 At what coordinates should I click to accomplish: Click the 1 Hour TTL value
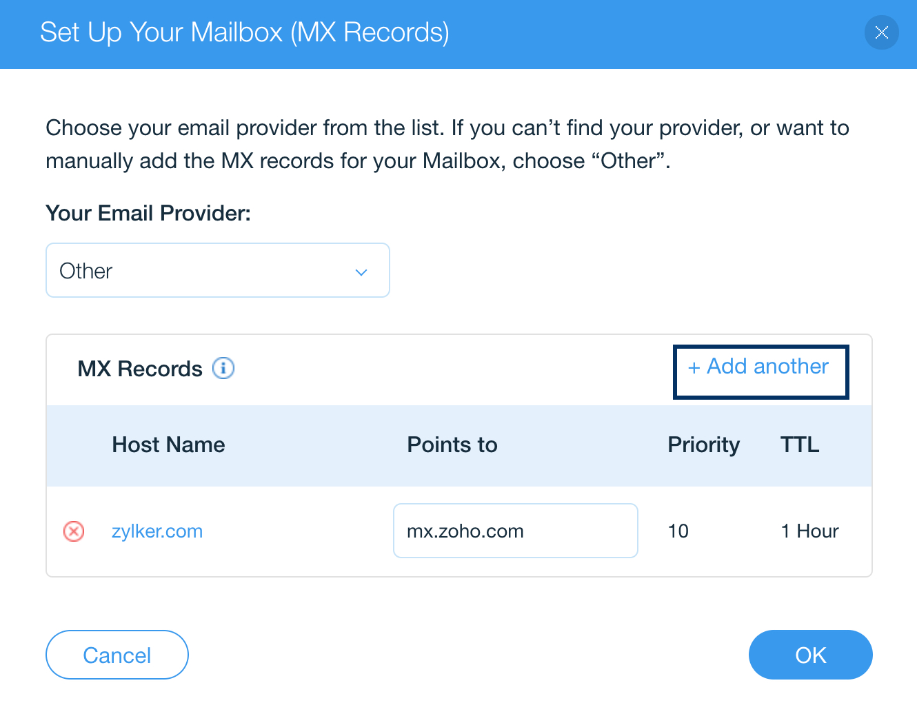click(809, 531)
